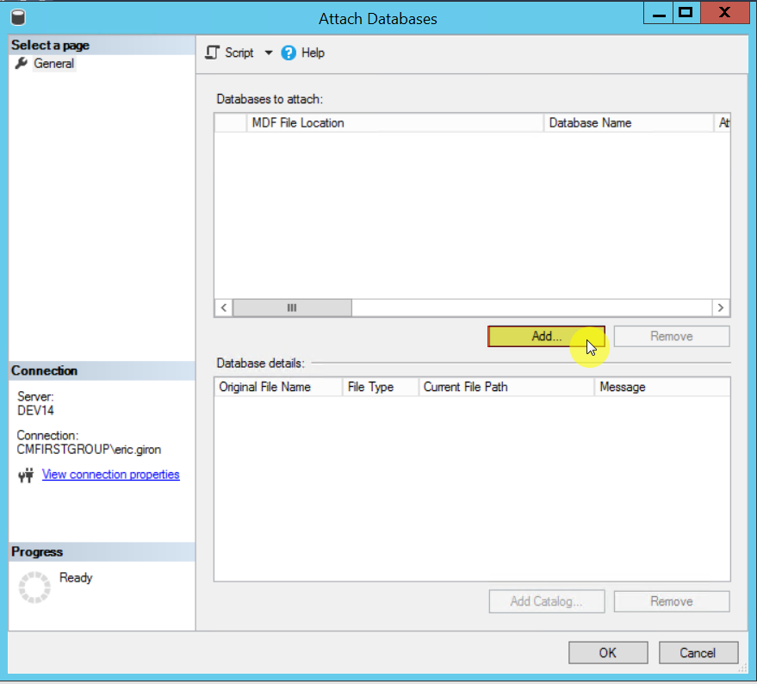This screenshot has width=757, height=684.
Task: Click the horizontal scrollbar thumb
Action: click(x=292, y=308)
